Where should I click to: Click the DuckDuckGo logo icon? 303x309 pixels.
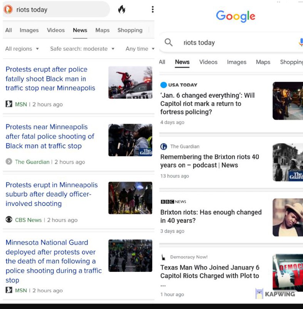click(8, 9)
